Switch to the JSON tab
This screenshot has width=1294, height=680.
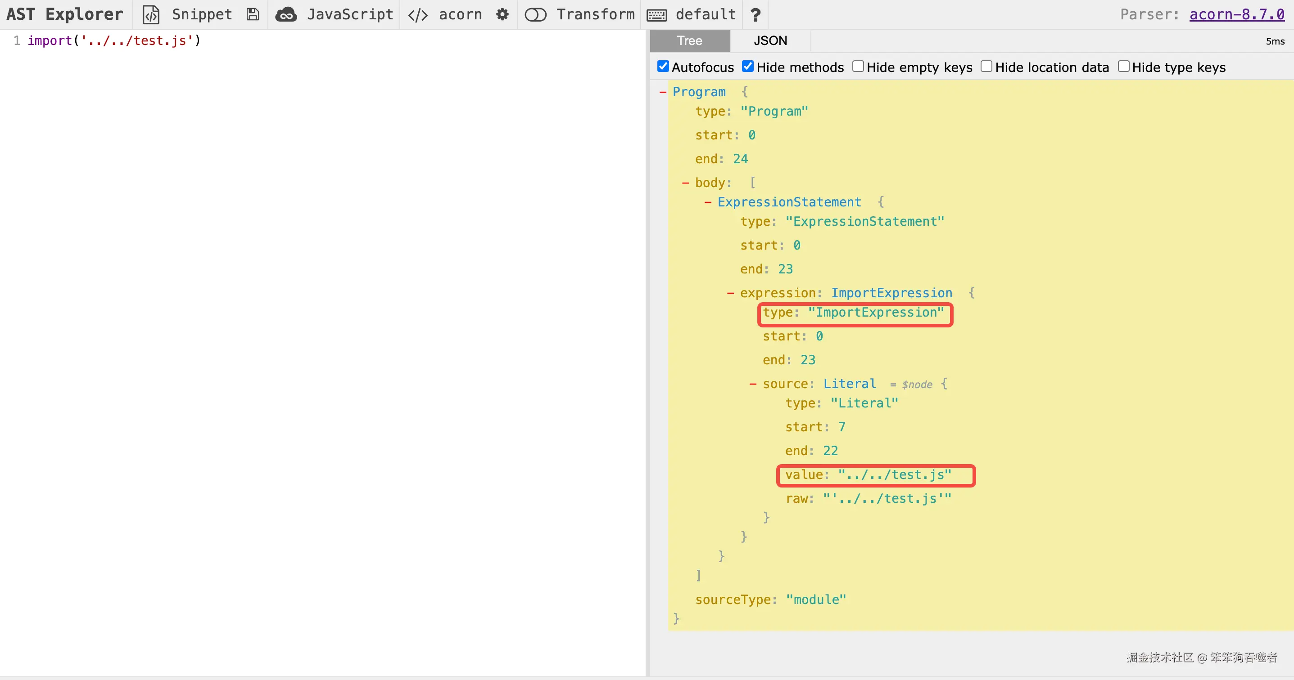click(x=770, y=40)
